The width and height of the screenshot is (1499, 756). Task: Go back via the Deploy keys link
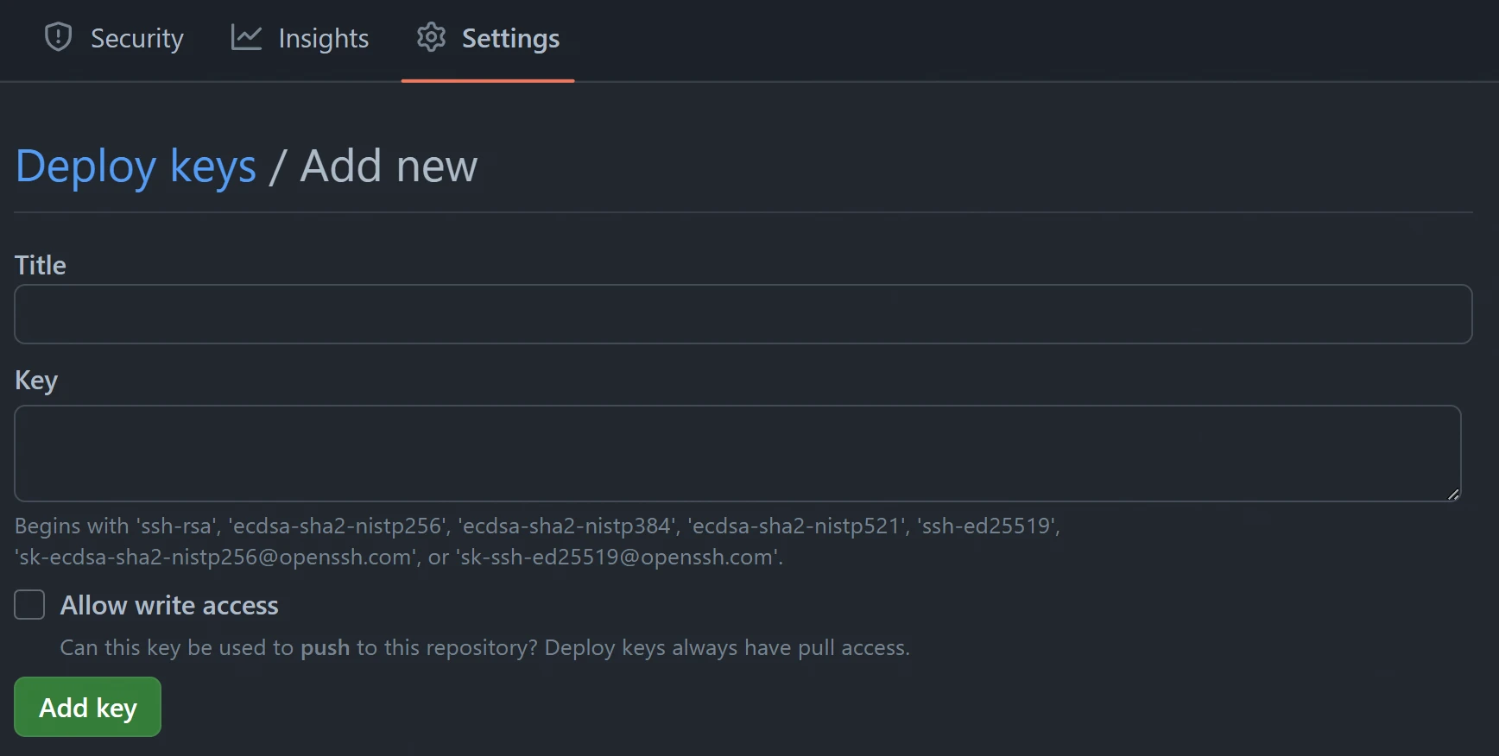point(136,166)
